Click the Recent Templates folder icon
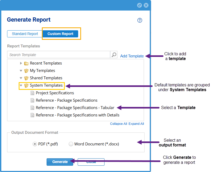This screenshot has height=172, width=214. (x=26, y=63)
